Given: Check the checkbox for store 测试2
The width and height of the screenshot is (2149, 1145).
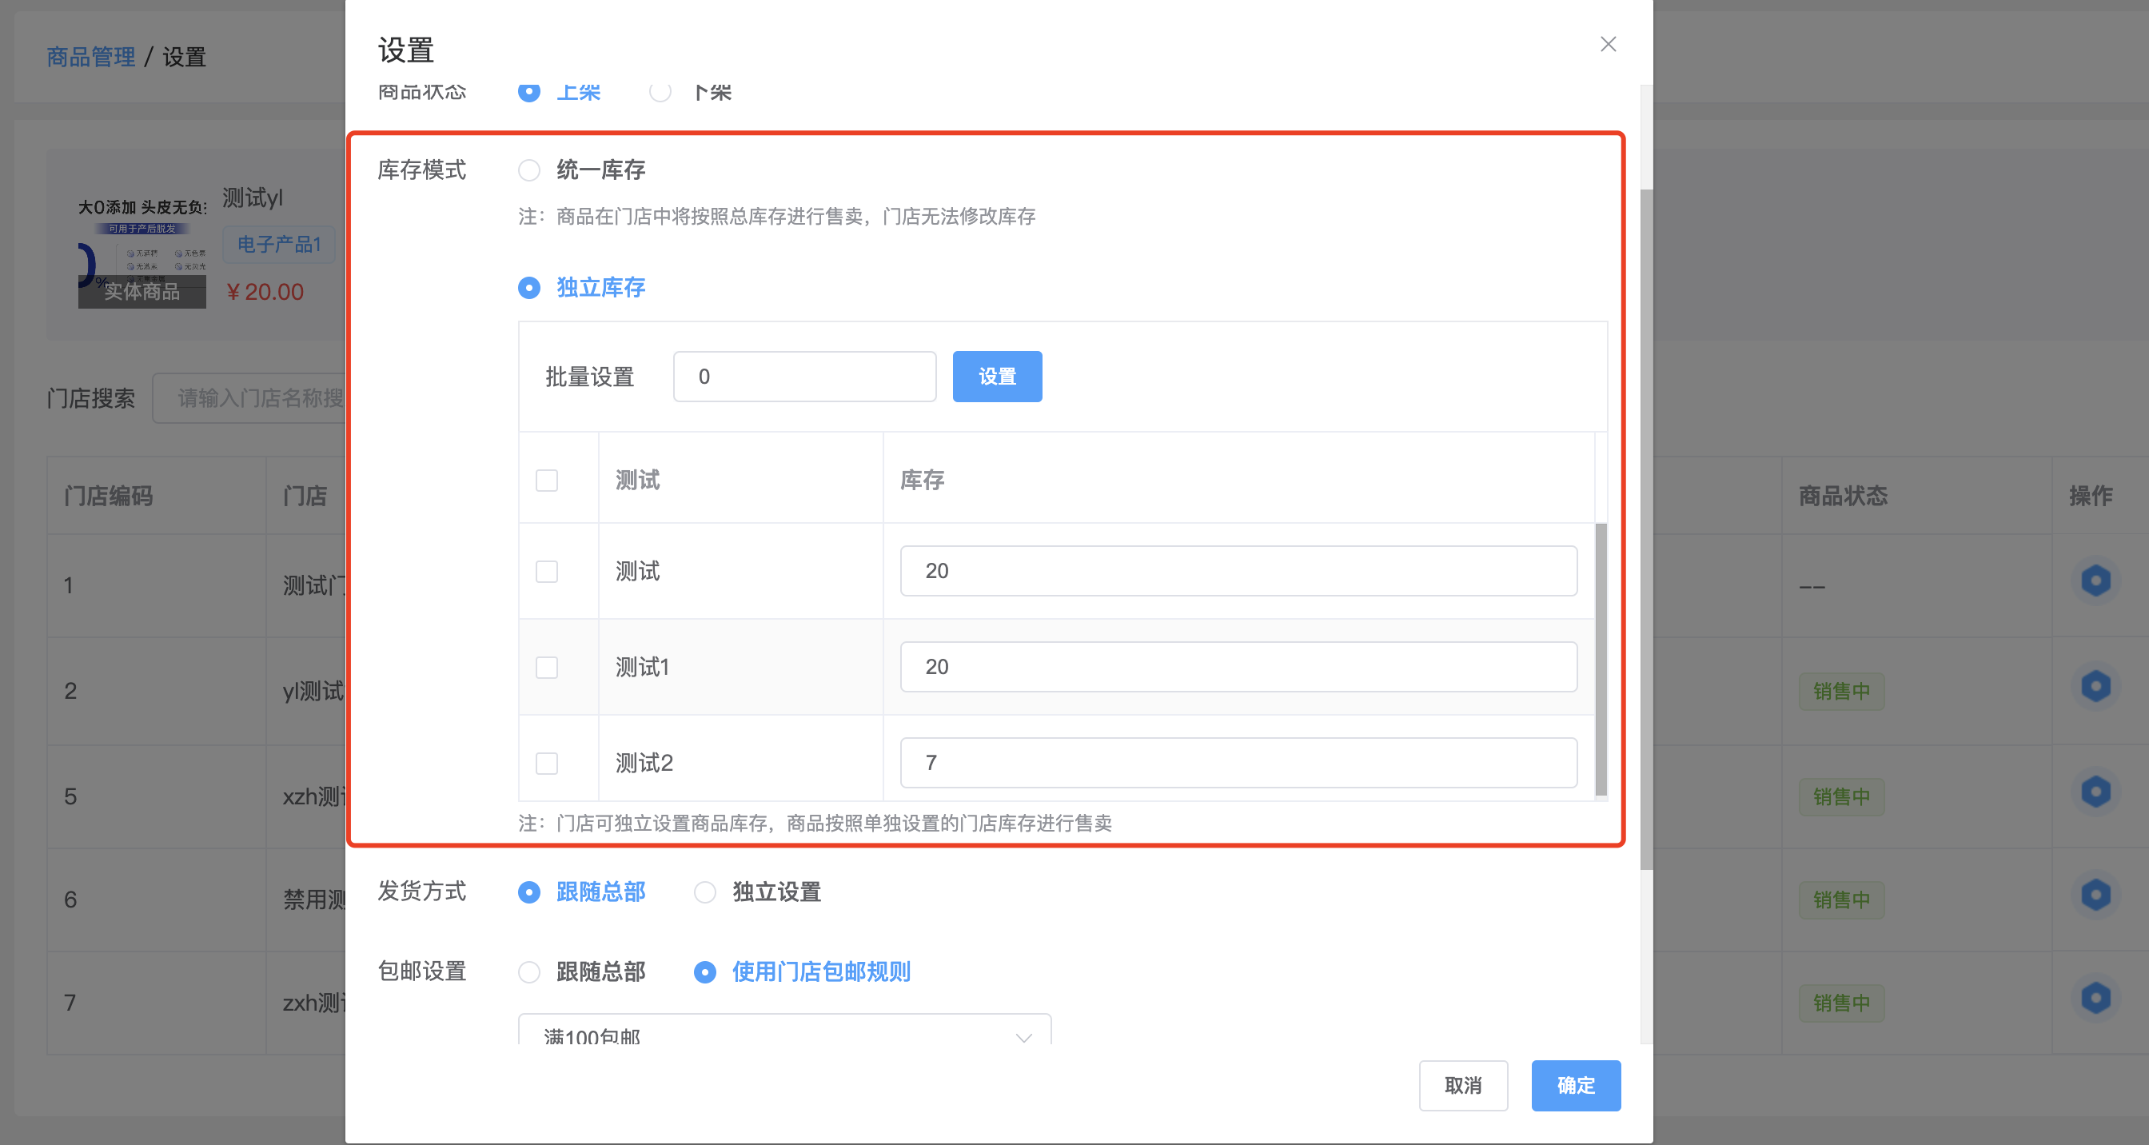Looking at the screenshot, I should click(x=546, y=764).
